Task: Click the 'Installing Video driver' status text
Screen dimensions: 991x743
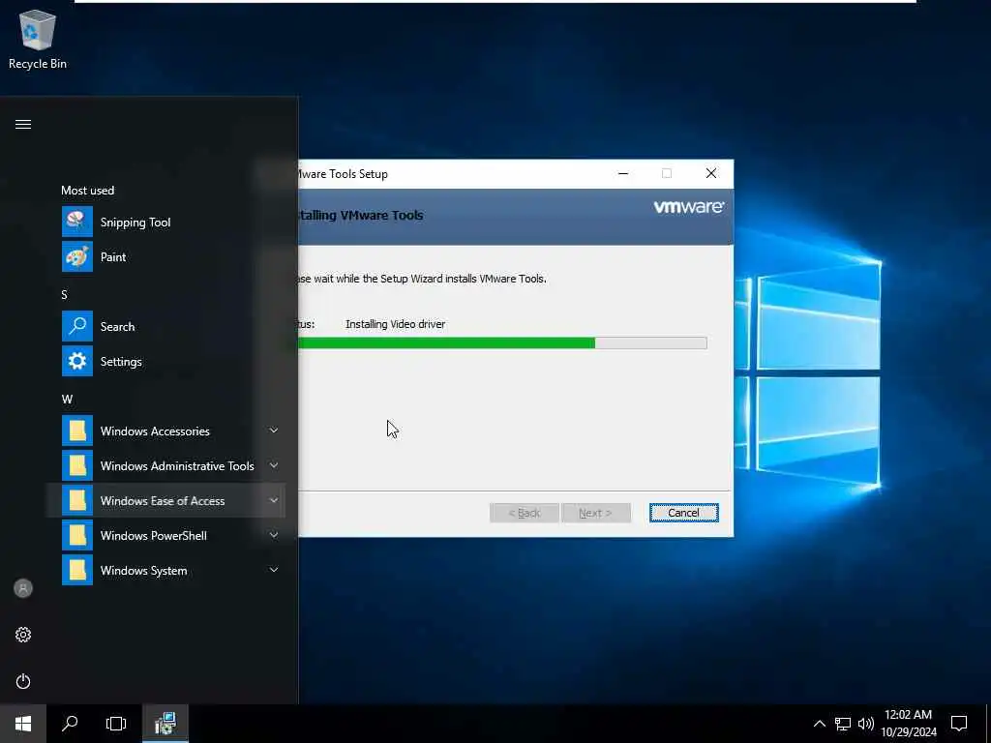Action: tap(396, 324)
